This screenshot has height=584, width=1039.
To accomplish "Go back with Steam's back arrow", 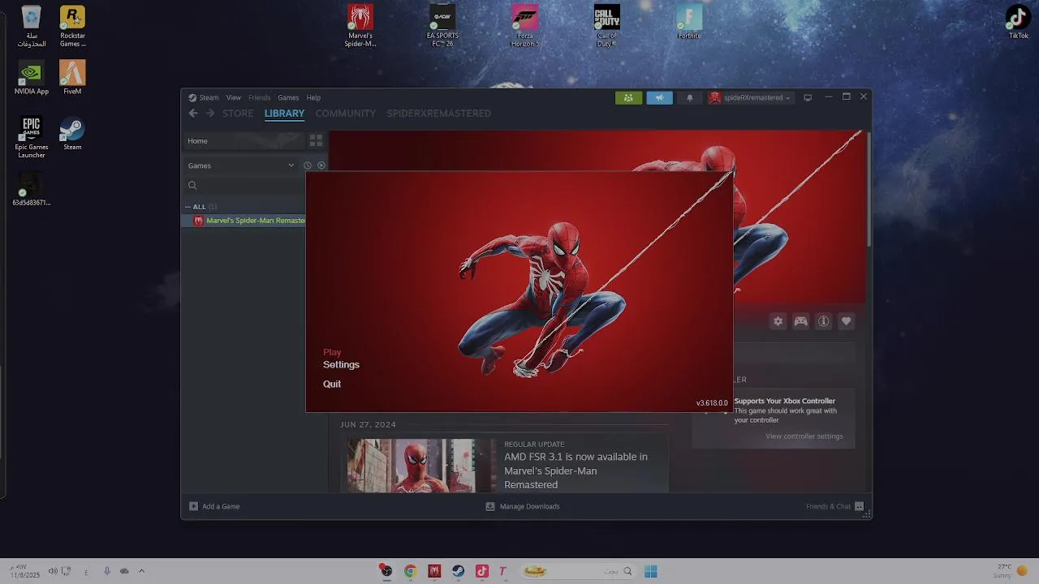I will point(193,114).
